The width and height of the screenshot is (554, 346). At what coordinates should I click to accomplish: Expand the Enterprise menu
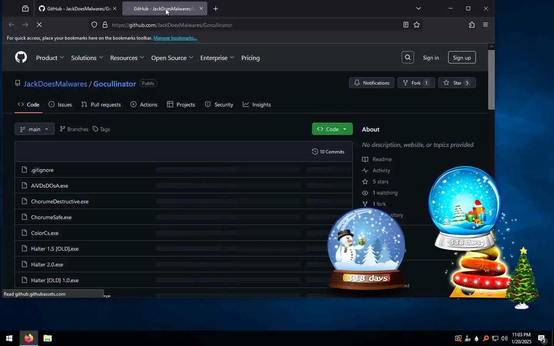point(217,58)
